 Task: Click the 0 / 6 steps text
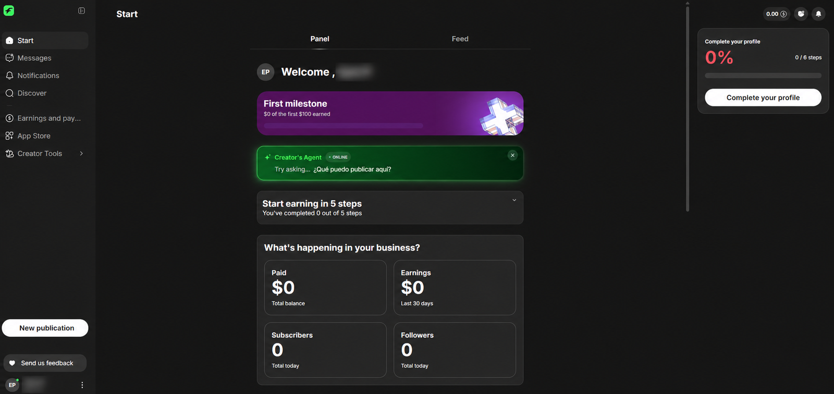pyautogui.click(x=808, y=58)
